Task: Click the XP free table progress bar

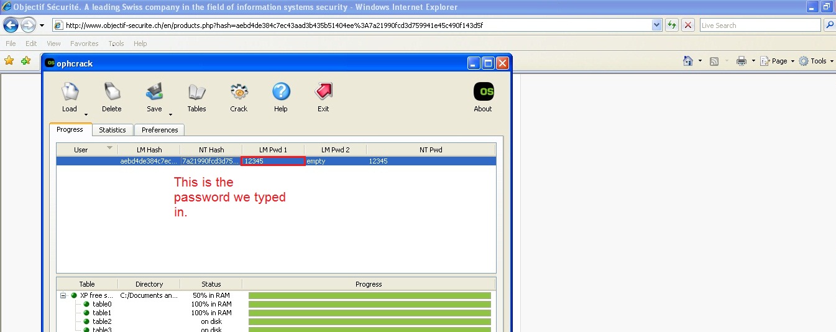Action: click(370, 295)
